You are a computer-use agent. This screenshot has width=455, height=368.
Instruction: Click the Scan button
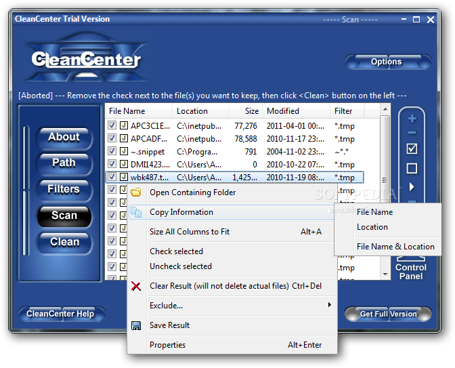click(64, 216)
